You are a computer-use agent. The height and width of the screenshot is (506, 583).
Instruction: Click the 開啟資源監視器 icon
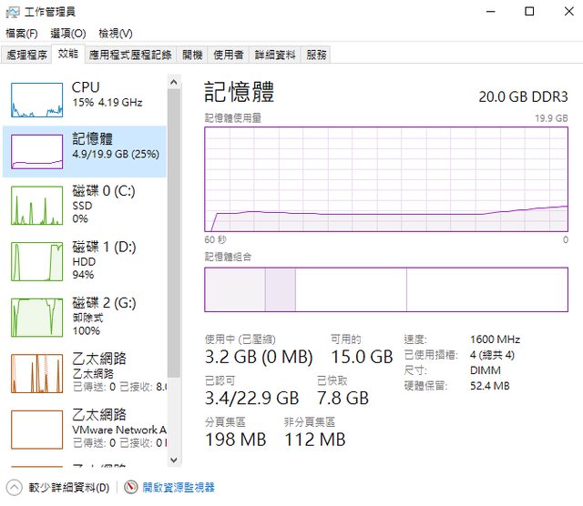[131, 488]
